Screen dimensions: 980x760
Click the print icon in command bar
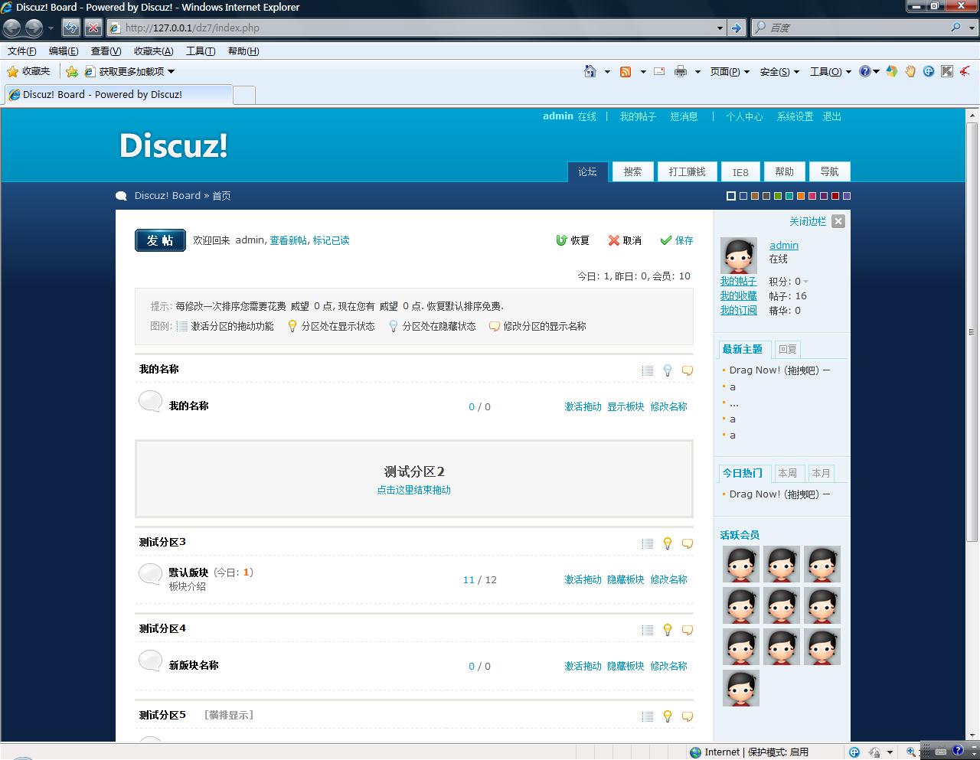coord(680,71)
